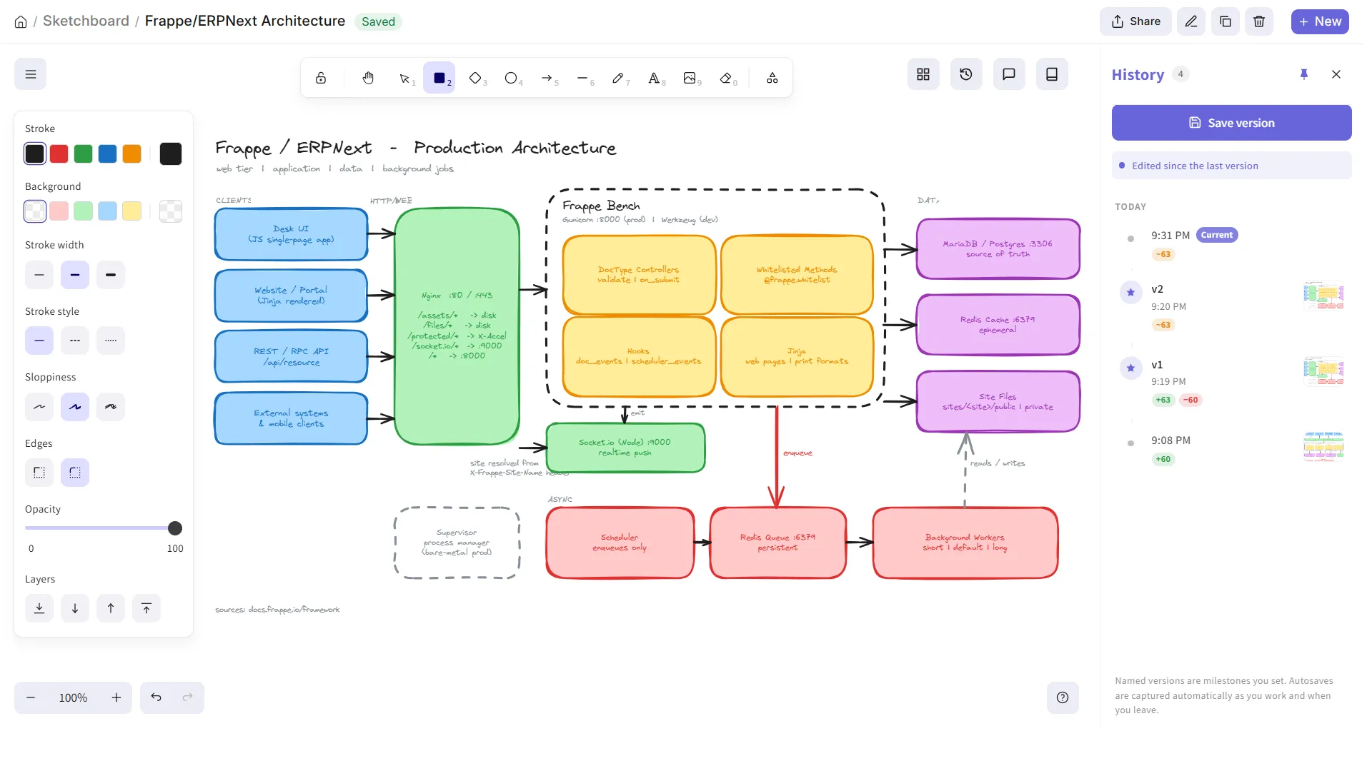Send selection to back layer
This screenshot has width=1372, height=771.
(x=39, y=608)
